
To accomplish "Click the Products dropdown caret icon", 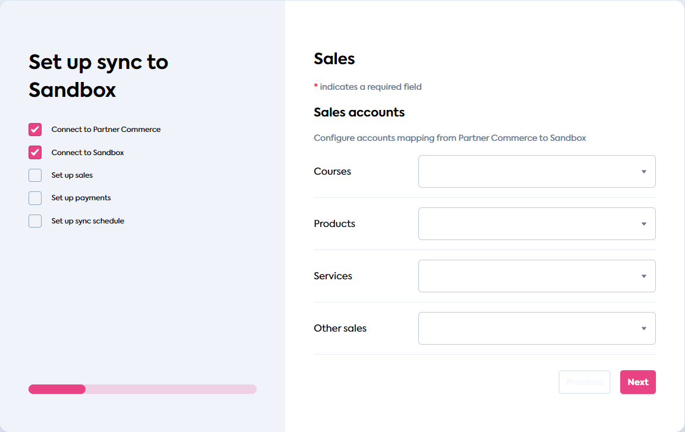I will click(x=643, y=223).
